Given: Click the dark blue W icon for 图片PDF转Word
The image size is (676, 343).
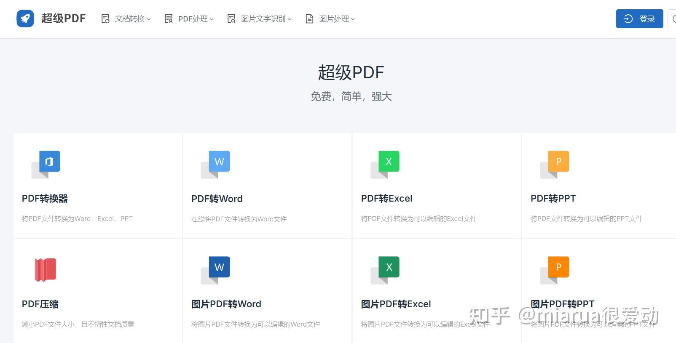Looking at the screenshot, I should coord(215,270).
